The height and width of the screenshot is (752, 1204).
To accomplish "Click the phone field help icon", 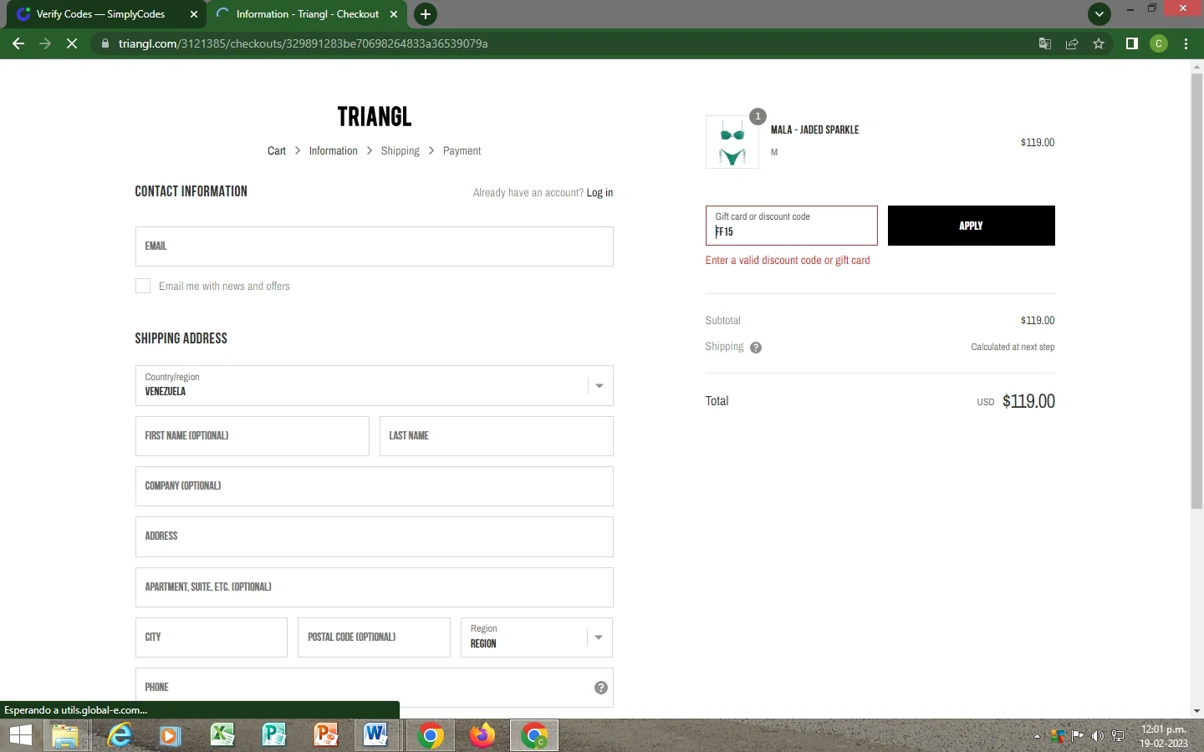I will click(x=600, y=688).
